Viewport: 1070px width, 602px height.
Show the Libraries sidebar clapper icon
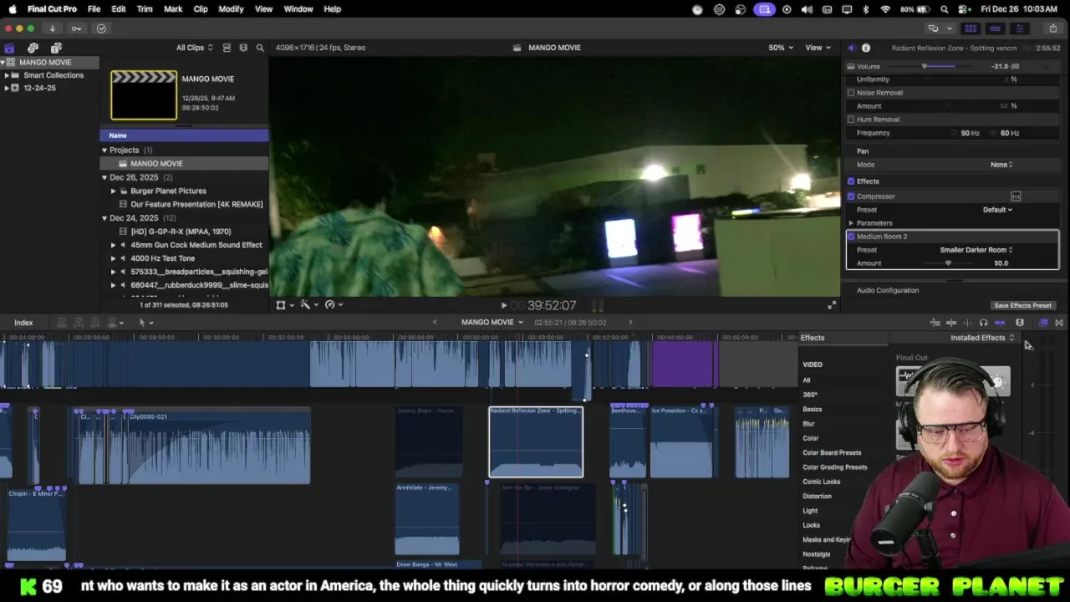[9, 48]
